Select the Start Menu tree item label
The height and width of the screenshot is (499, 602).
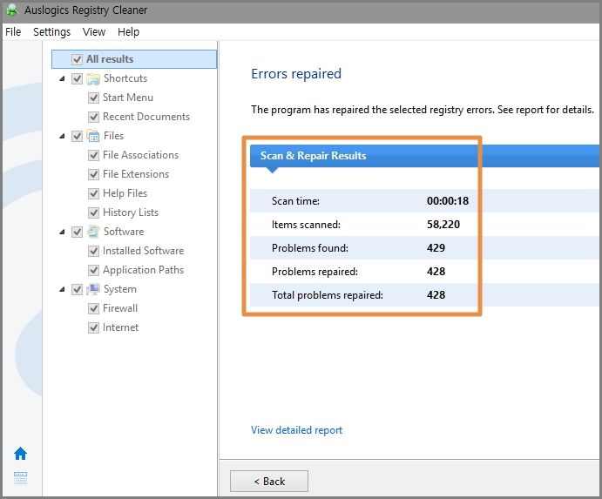click(x=128, y=98)
